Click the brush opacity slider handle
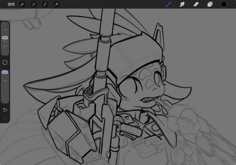The width and height of the screenshot is (236, 165). (x=5, y=73)
